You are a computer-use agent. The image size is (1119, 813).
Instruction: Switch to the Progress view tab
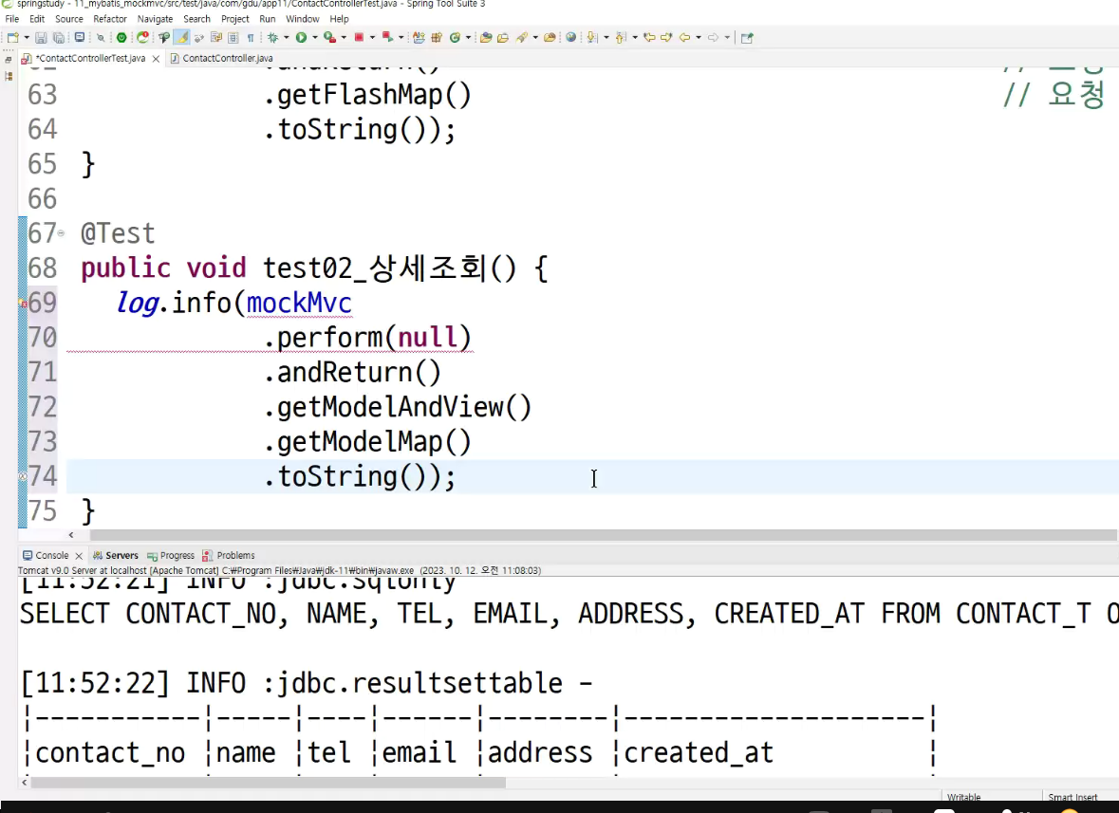coord(171,556)
